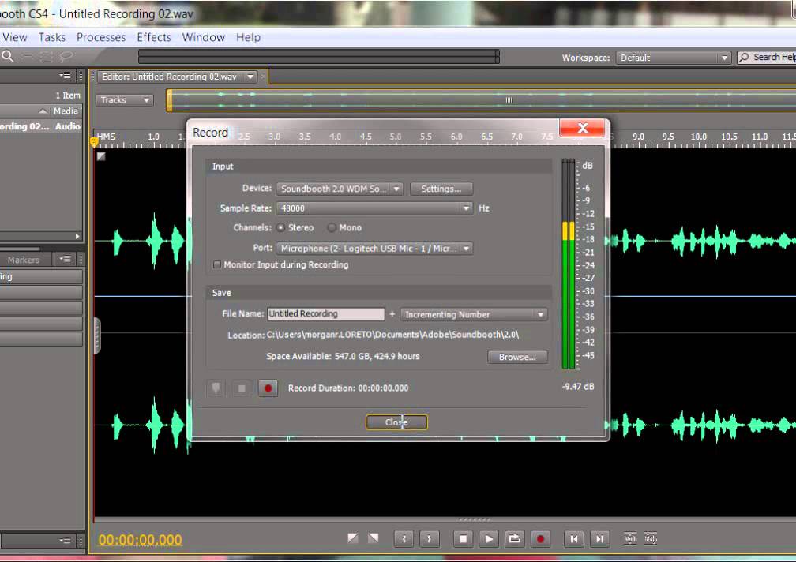Click the Play button in transport controls
The image size is (796, 562).
489,538
